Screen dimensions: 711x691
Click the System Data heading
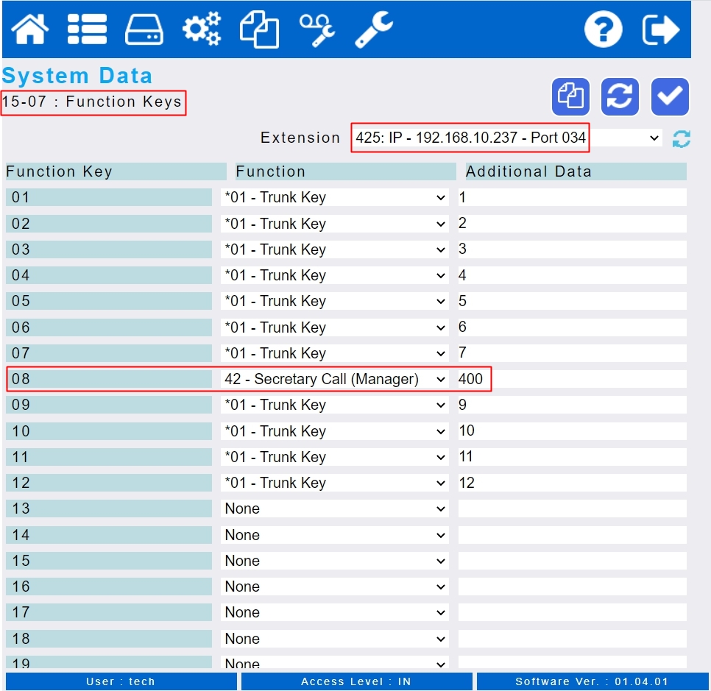coord(77,76)
